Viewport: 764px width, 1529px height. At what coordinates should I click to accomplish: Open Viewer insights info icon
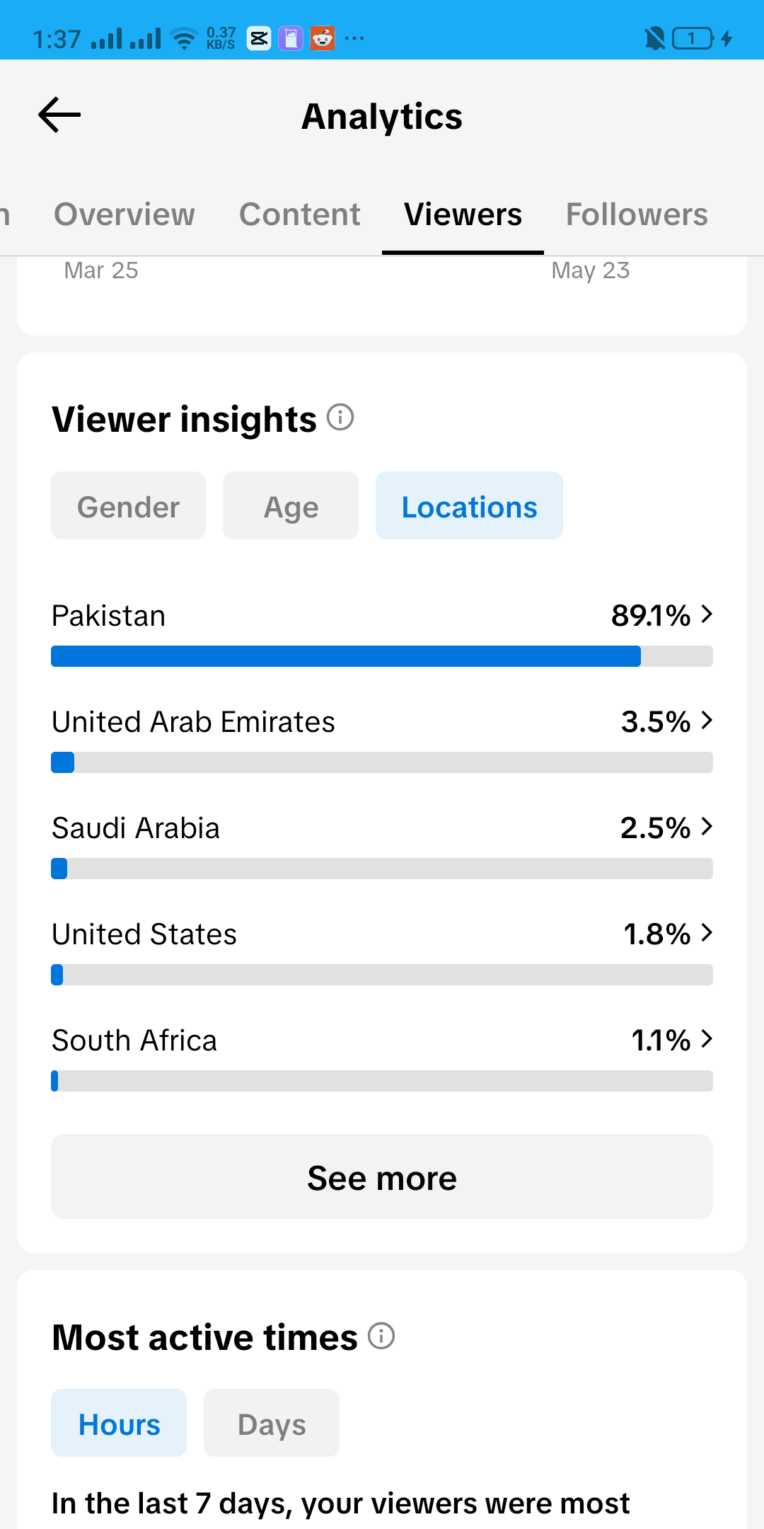tap(340, 417)
